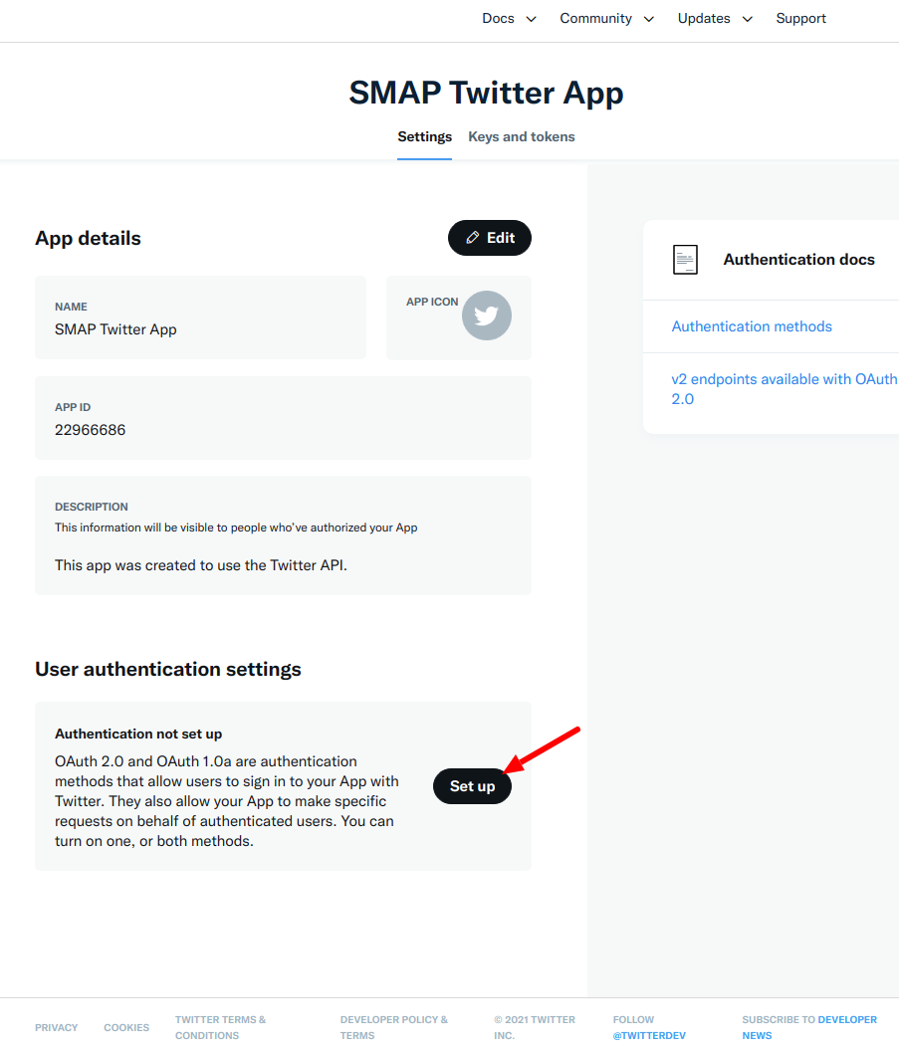Click Set up under User authentication settings
The image size is (899, 1053).
click(472, 786)
